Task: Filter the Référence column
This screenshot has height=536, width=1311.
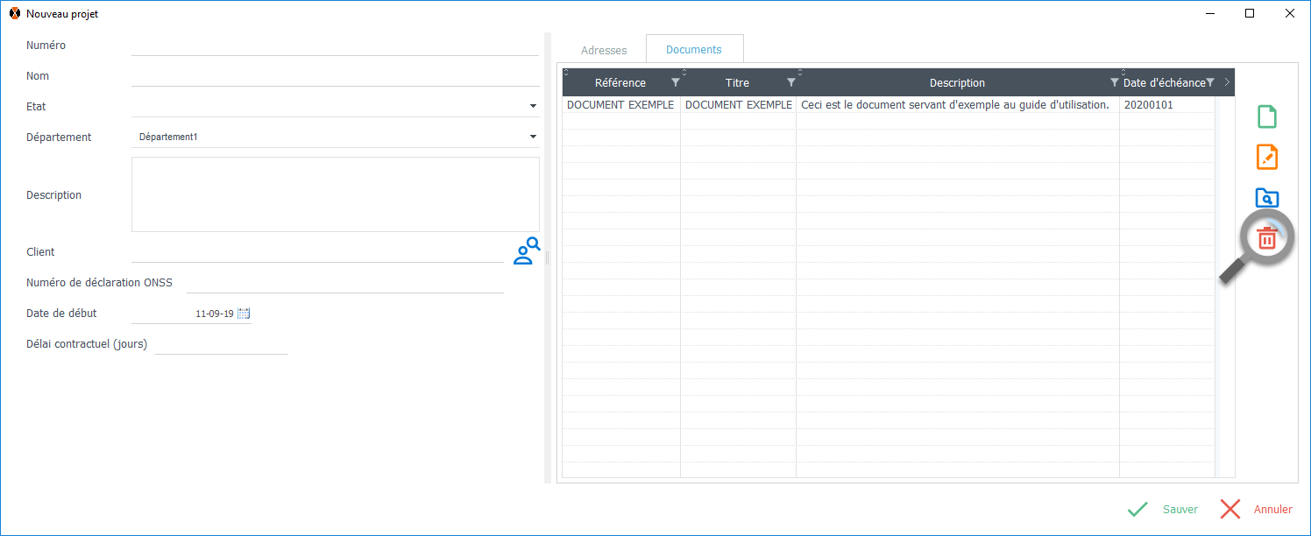Action: point(675,82)
